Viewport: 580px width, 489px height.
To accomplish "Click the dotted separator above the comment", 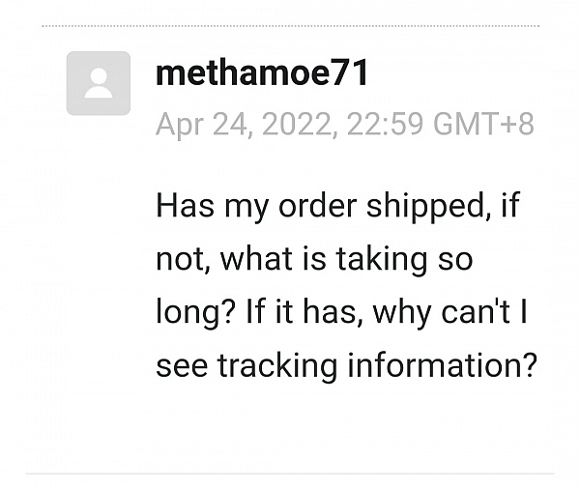I will coord(290,26).
